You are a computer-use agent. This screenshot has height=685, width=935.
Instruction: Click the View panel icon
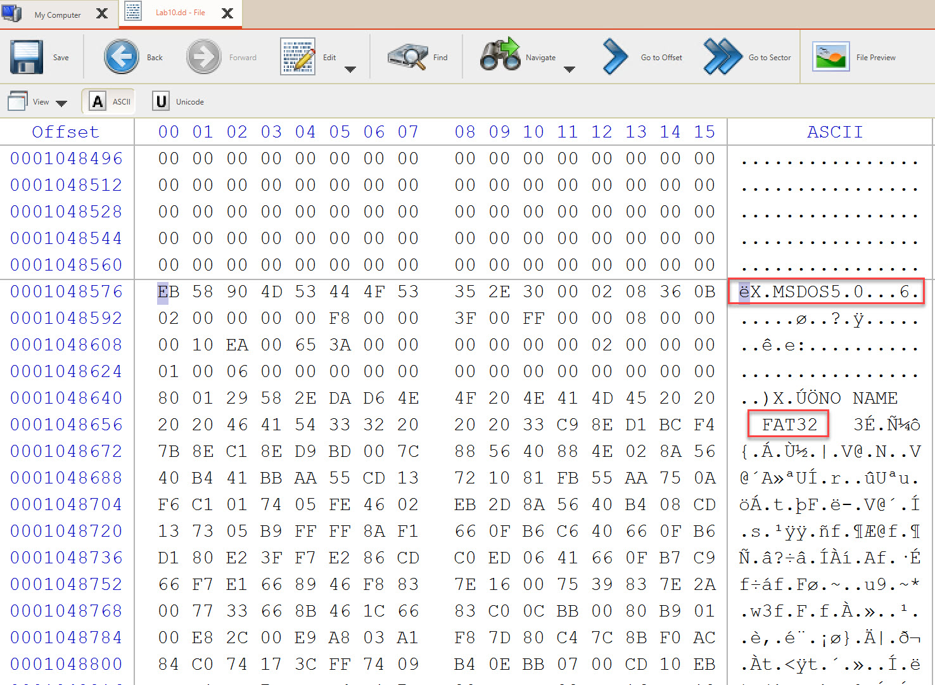click(18, 100)
